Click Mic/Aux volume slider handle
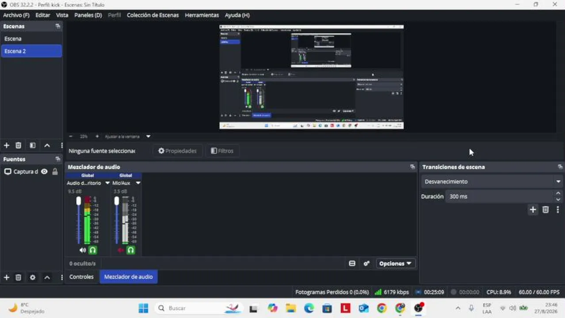Screen dimensions: 565x318 tap(117, 201)
